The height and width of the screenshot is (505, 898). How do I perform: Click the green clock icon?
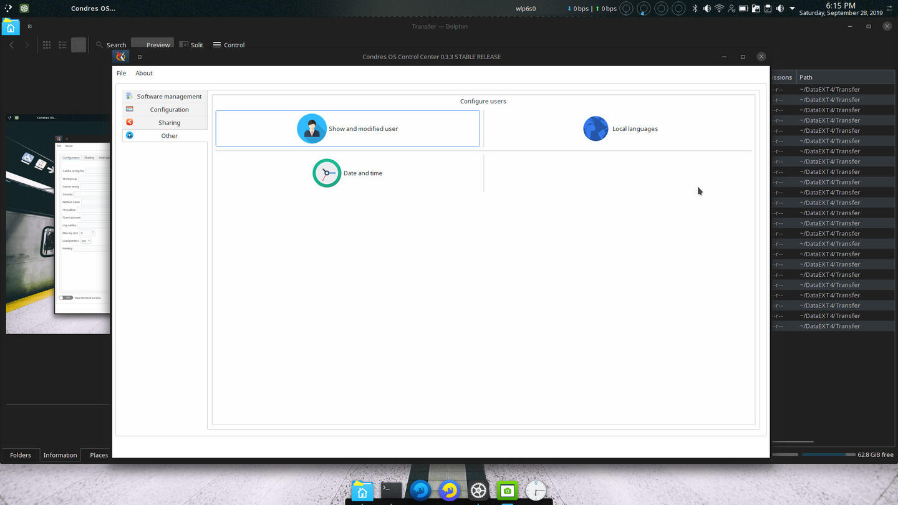tap(327, 173)
